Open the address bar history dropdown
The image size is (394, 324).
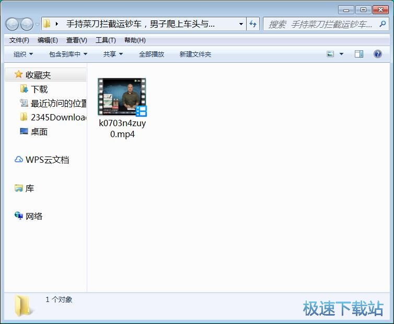coord(241,24)
